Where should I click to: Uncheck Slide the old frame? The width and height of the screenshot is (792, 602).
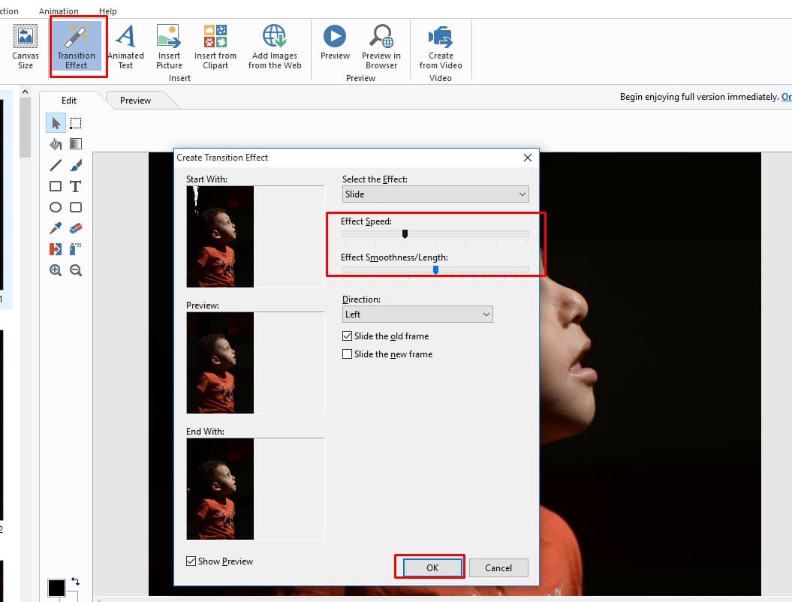tap(347, 336)
